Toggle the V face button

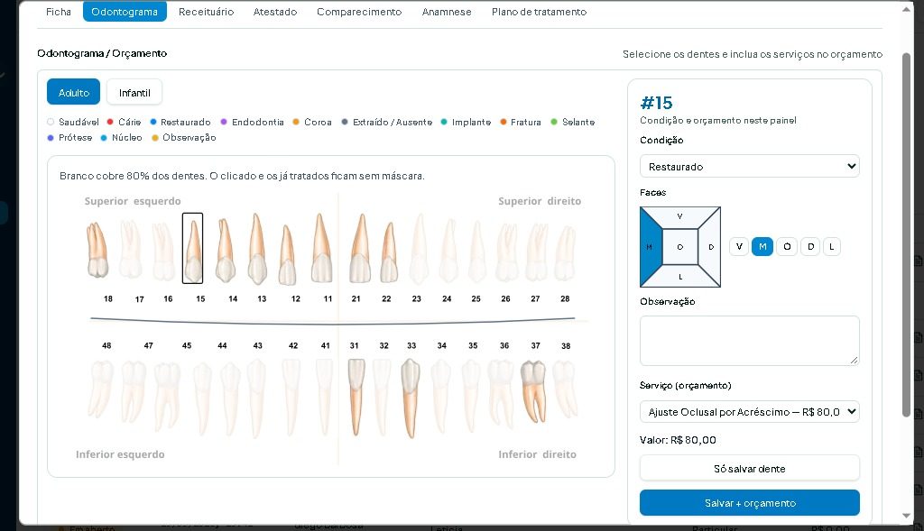738,247
